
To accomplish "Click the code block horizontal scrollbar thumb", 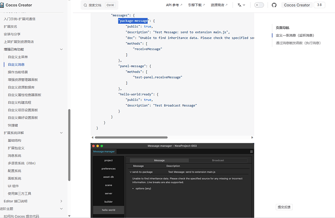I will pyautogui.click(x=131, y=138).
